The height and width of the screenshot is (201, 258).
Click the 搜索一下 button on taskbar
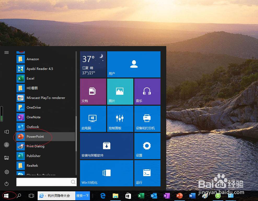pos(83,196)
